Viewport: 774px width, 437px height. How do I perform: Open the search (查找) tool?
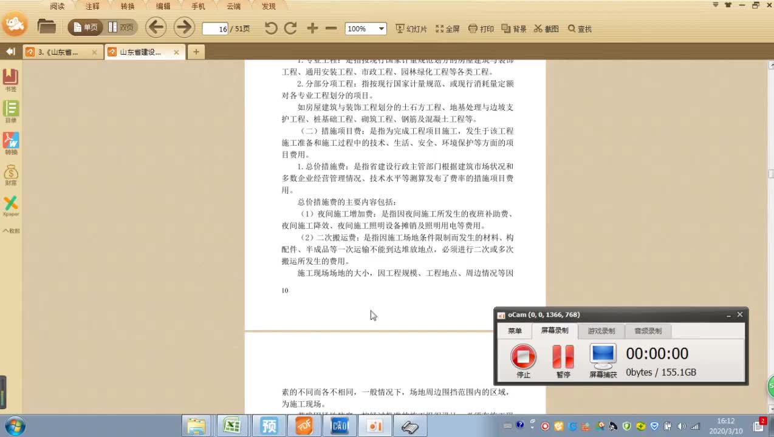pyautogui.click(x=580, y=29)
